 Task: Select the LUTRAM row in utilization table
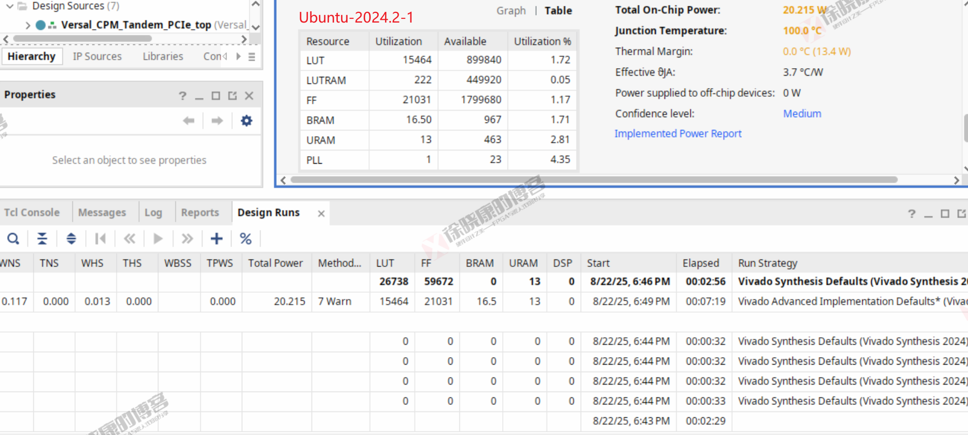tap(438, 80)
